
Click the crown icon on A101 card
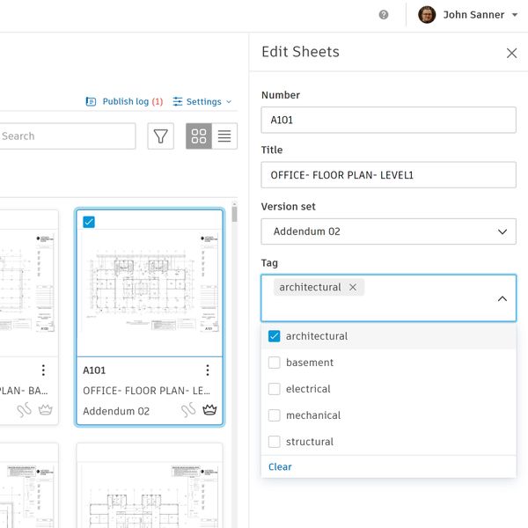[209, 410]
